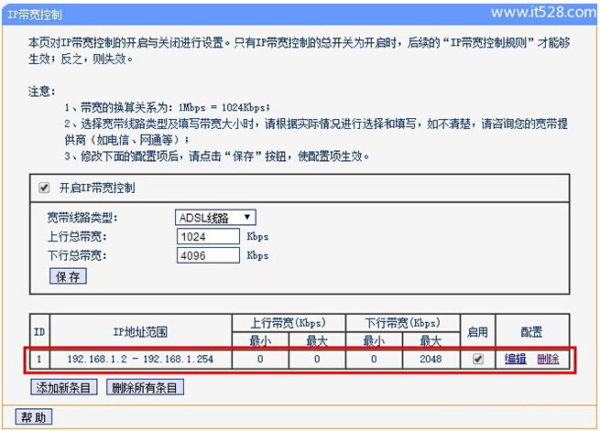The image size is (600, 431).
Task: Click the 2048 downstream max value cell
Action: 431,359
